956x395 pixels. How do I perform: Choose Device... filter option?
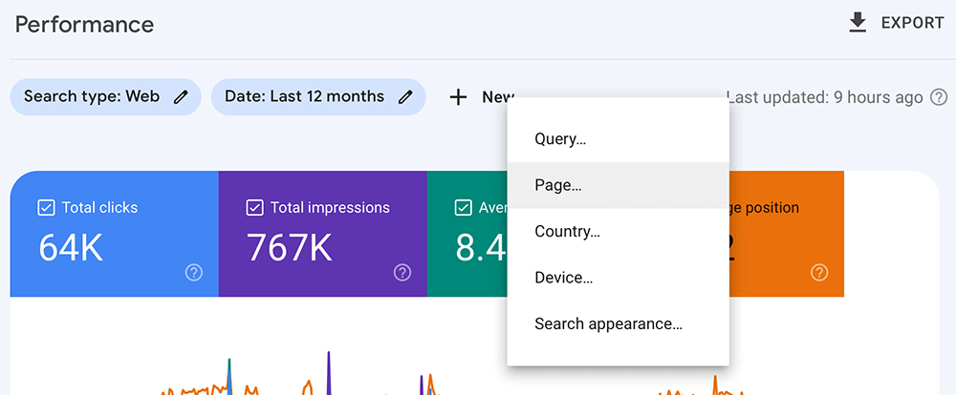click(x=618, y=279)
